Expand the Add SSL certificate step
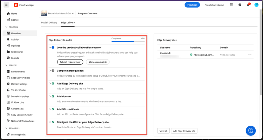This screenshot has height=140, width=263. tap(50, 109)
